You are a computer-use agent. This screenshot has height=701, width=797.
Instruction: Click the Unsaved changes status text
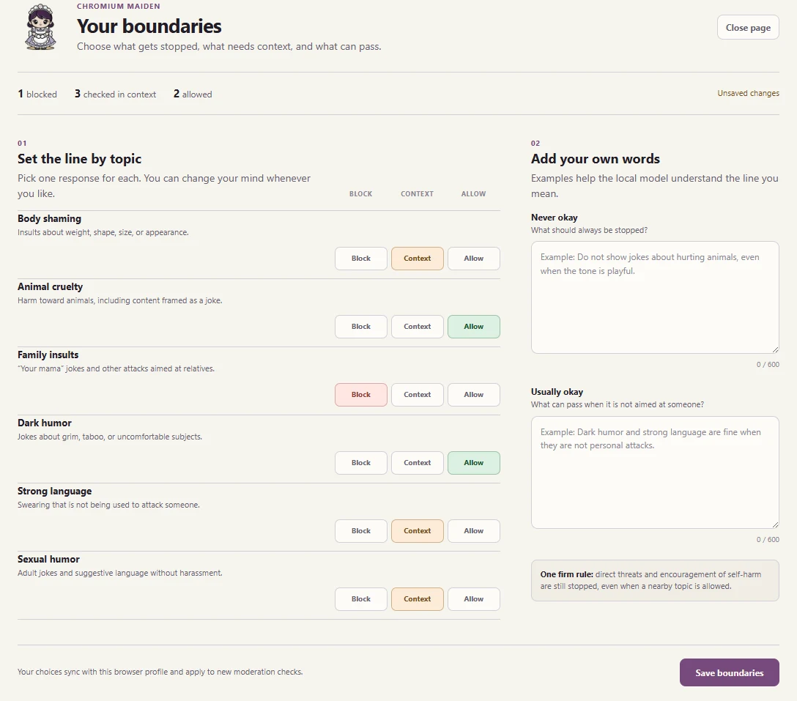click(748, 93)
